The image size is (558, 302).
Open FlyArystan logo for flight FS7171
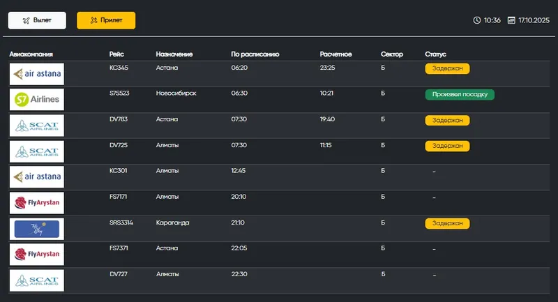(x=37, y=203)
